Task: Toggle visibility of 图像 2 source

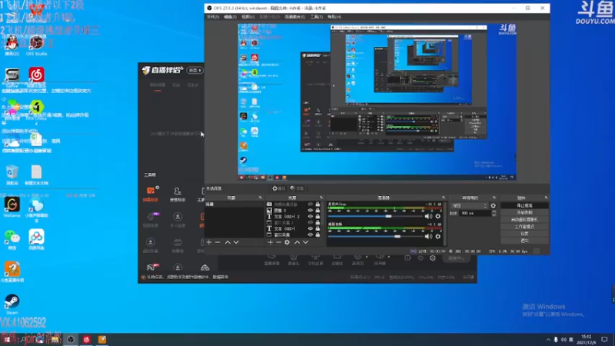Action: (x=311, y=210)
